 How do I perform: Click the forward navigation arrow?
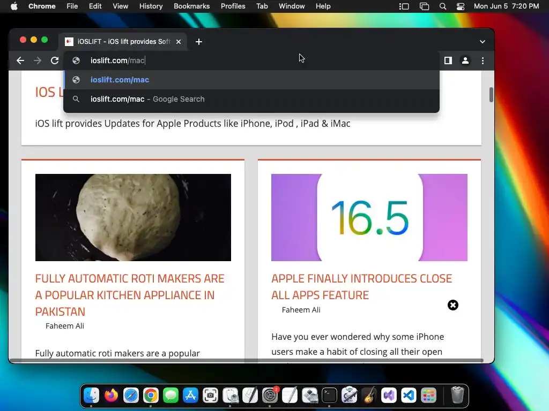[38, 60]
